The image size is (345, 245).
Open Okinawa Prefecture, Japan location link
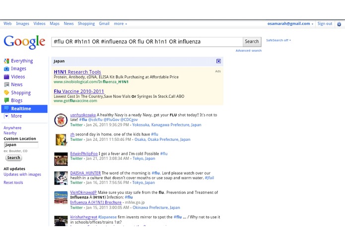coord(156,208)
